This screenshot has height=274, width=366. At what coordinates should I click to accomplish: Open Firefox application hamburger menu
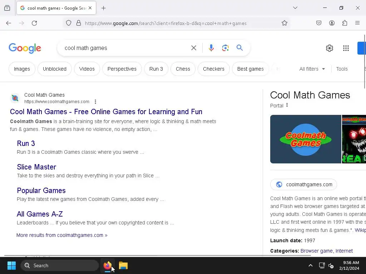click(x=357, y=23)
